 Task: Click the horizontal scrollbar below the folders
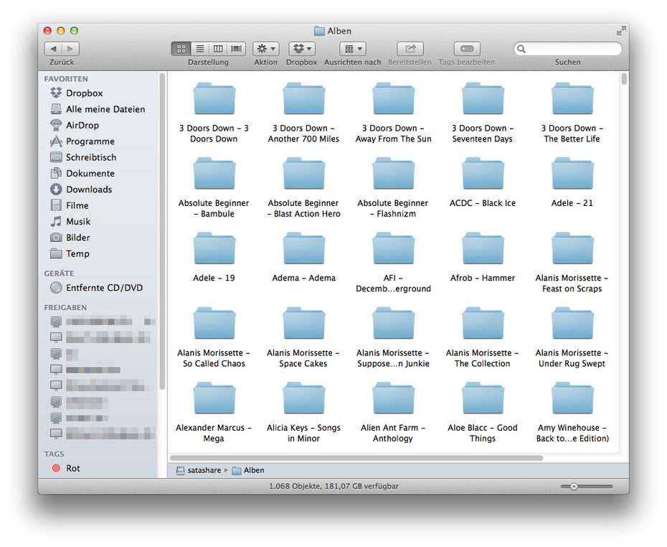tap(356, 458)
